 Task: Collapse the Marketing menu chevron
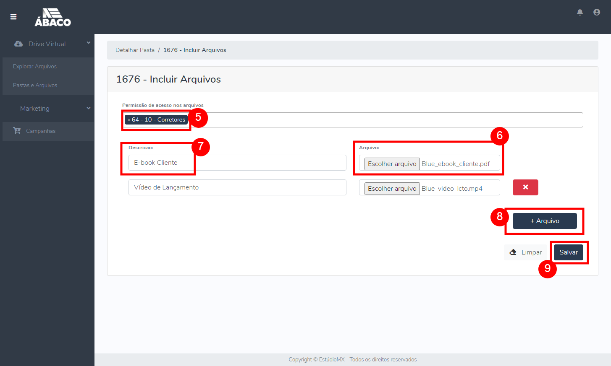click(x=89, y=108)
